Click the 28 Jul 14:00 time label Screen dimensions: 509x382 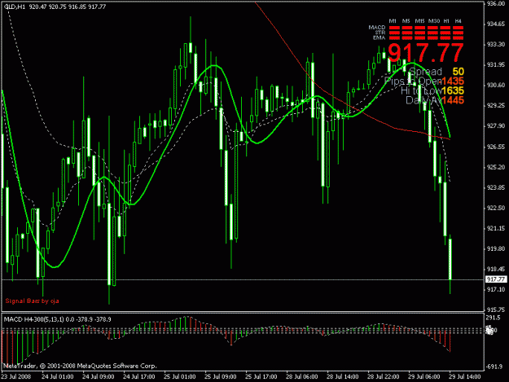click(343, 376)
